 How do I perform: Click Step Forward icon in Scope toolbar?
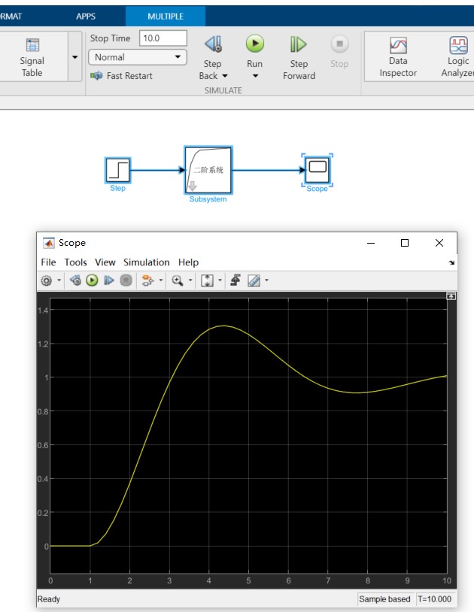pos(109,280)
